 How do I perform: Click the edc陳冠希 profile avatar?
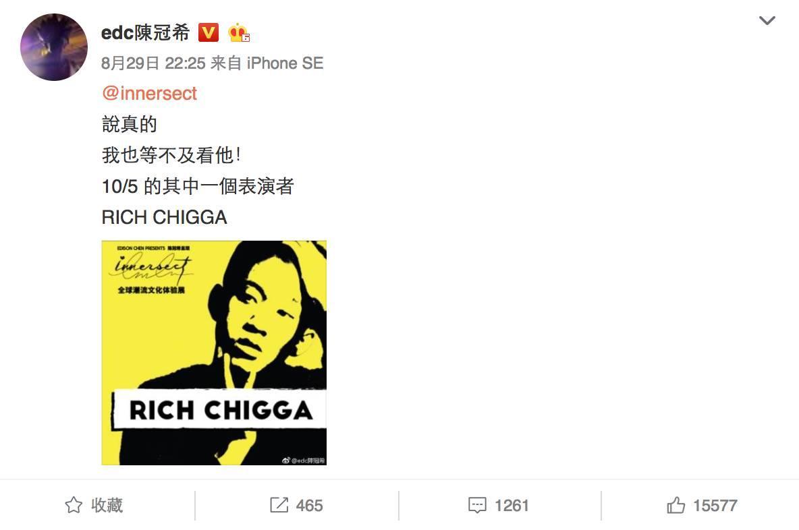[x=54, y=47]
